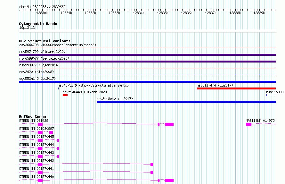The height and width of the screenshot is (184, 285).
Task: Click the chr19:12829038..12839662 coordinates label
Action: point(42,7)
